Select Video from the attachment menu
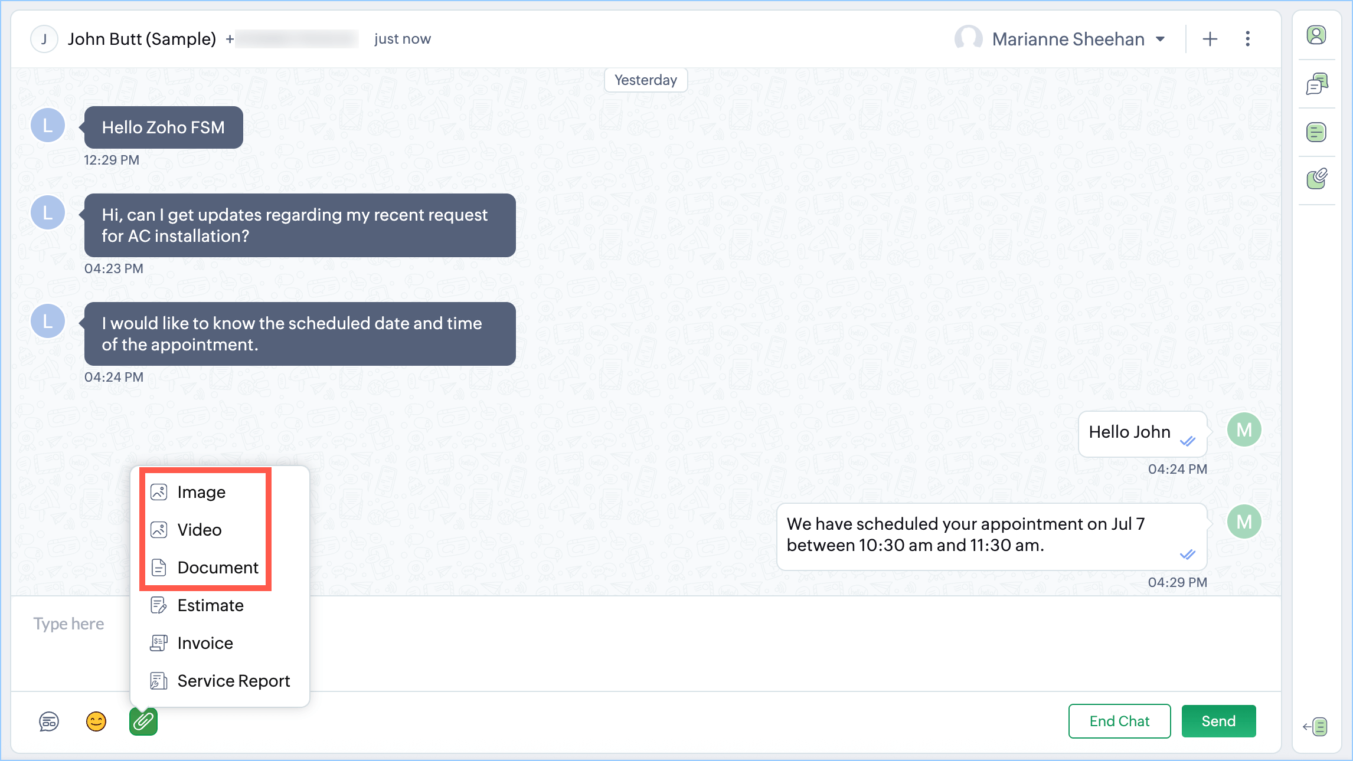Screen dimensions: 1353x761 point(200,530)
